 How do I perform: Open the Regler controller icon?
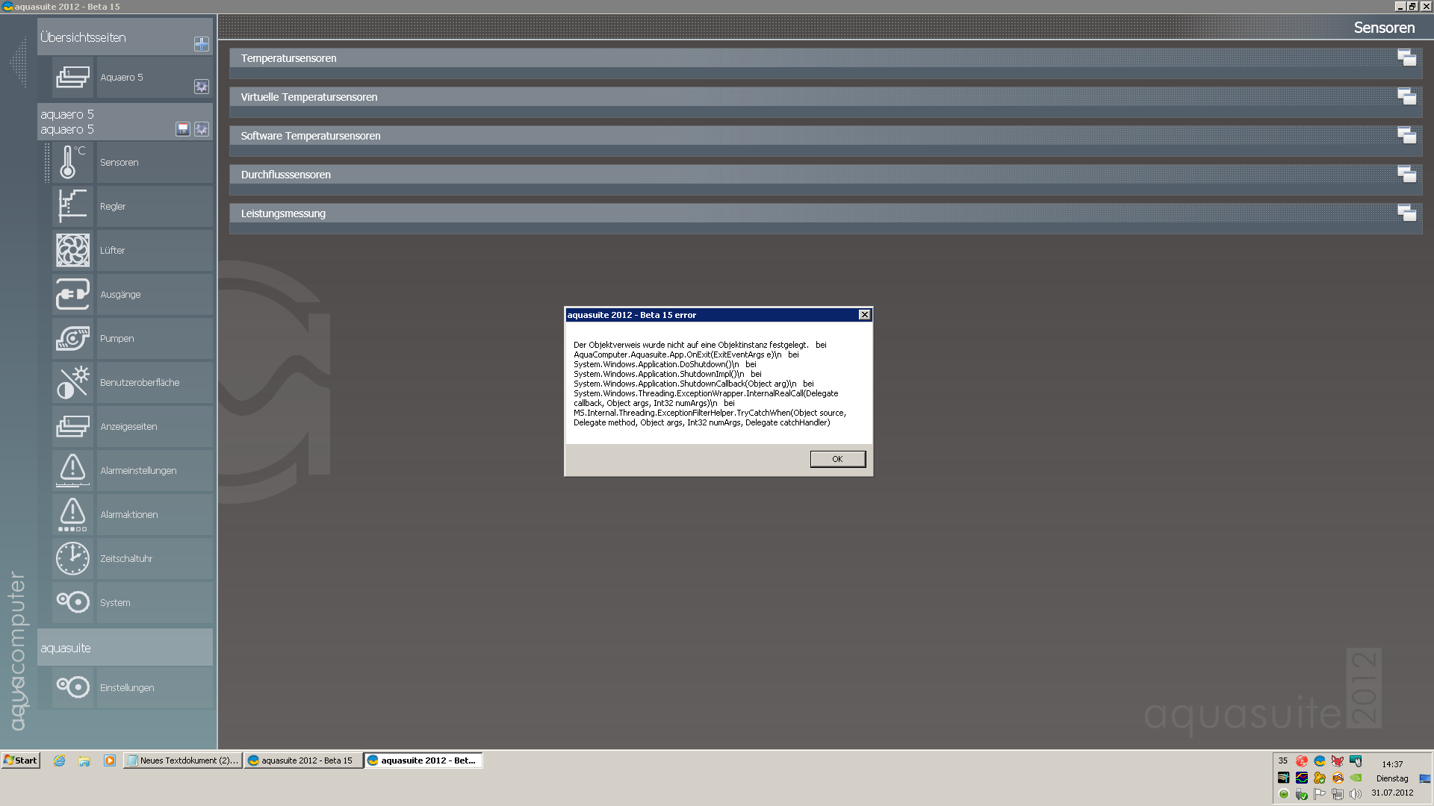click(x=72, y=206)
